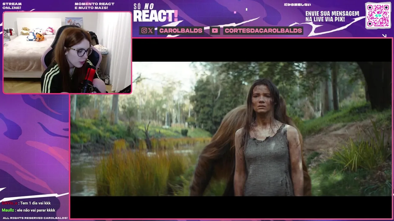
Task: Select ENVIE SUA MENSAGEM NA LIVE VIA PIX!
Action: pyautogui.click(x=332, y=17)
